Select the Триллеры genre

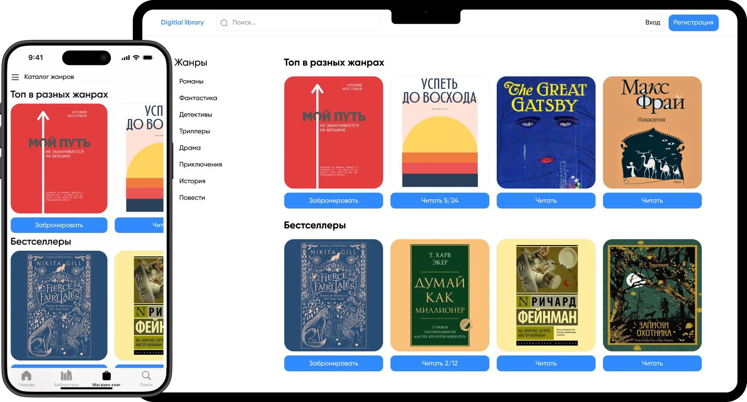tap(195, 131)
